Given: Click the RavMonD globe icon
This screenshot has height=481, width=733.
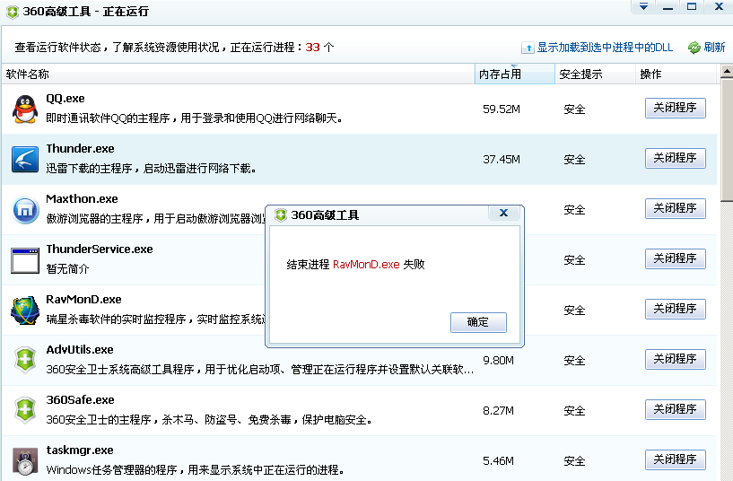Looking at the screenshot, I should coord(25,310).
